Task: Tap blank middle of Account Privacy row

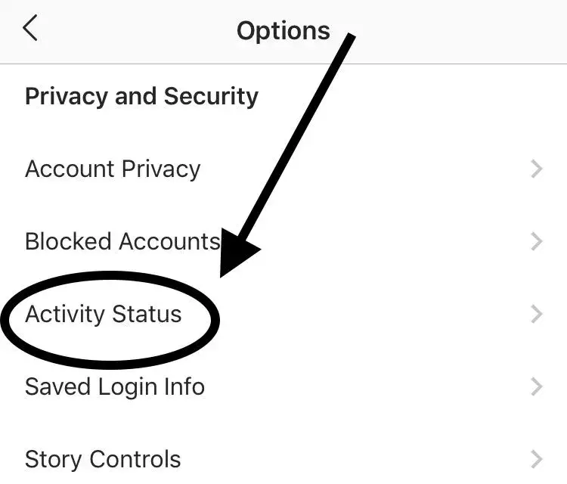Action: 363,169
